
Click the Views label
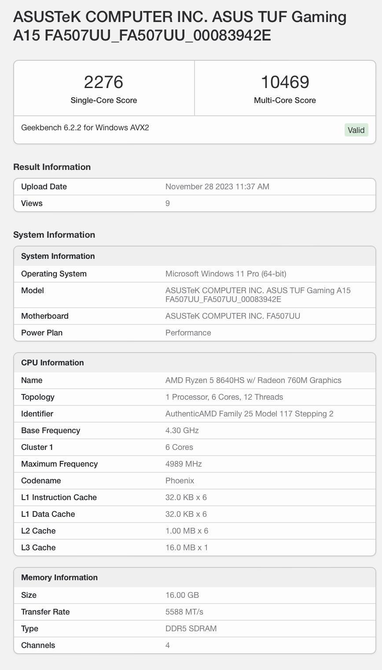(32, 203)
